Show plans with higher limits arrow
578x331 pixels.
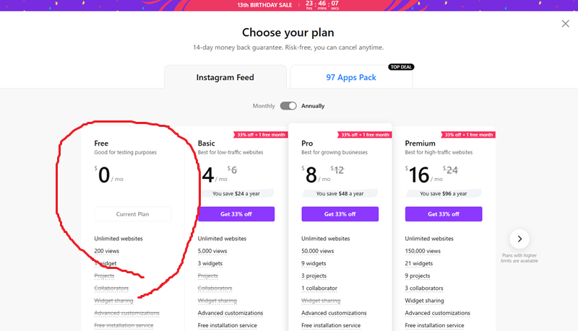pos(519,239)
